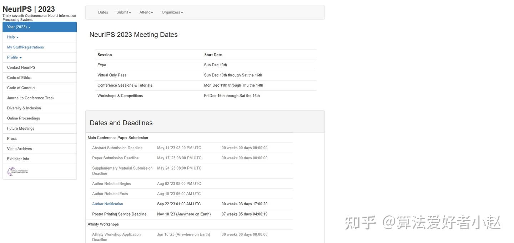Image resolution: width=514 pixels, height=243 pixels.
Task: Select the Dates menu item
Action: pos(103,12)
